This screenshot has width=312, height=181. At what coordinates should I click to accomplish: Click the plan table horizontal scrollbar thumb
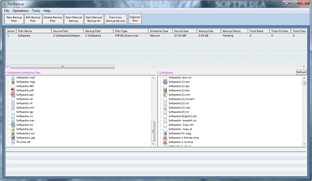[63, 67]
